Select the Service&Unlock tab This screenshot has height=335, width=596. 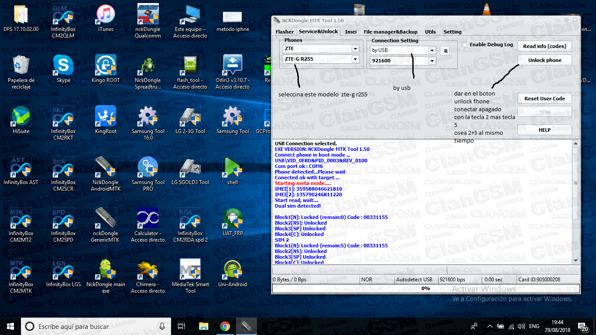[319, 31]
